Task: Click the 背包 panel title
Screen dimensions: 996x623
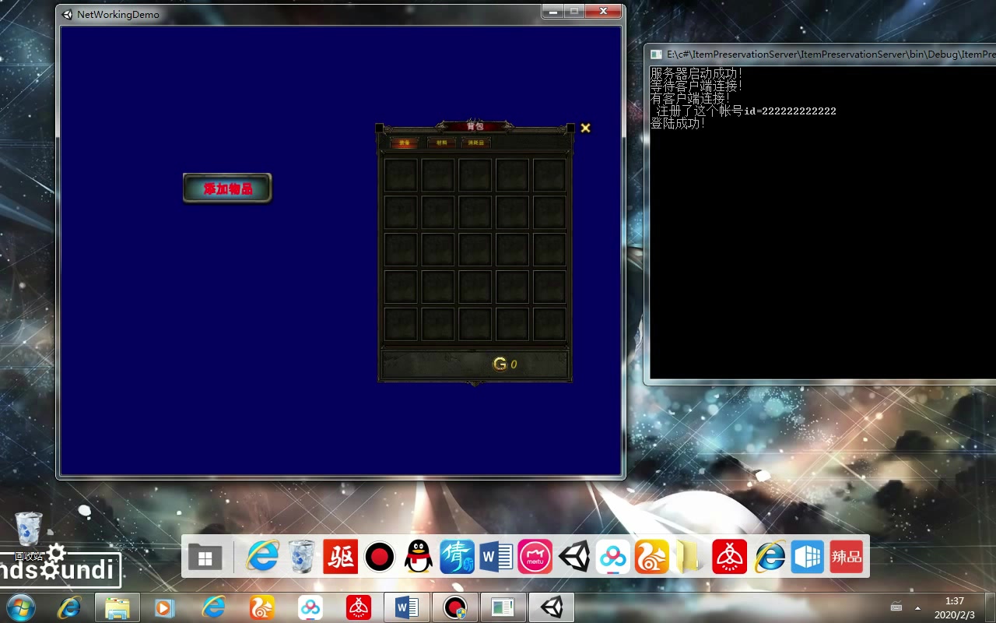Action: pos(475,126)
